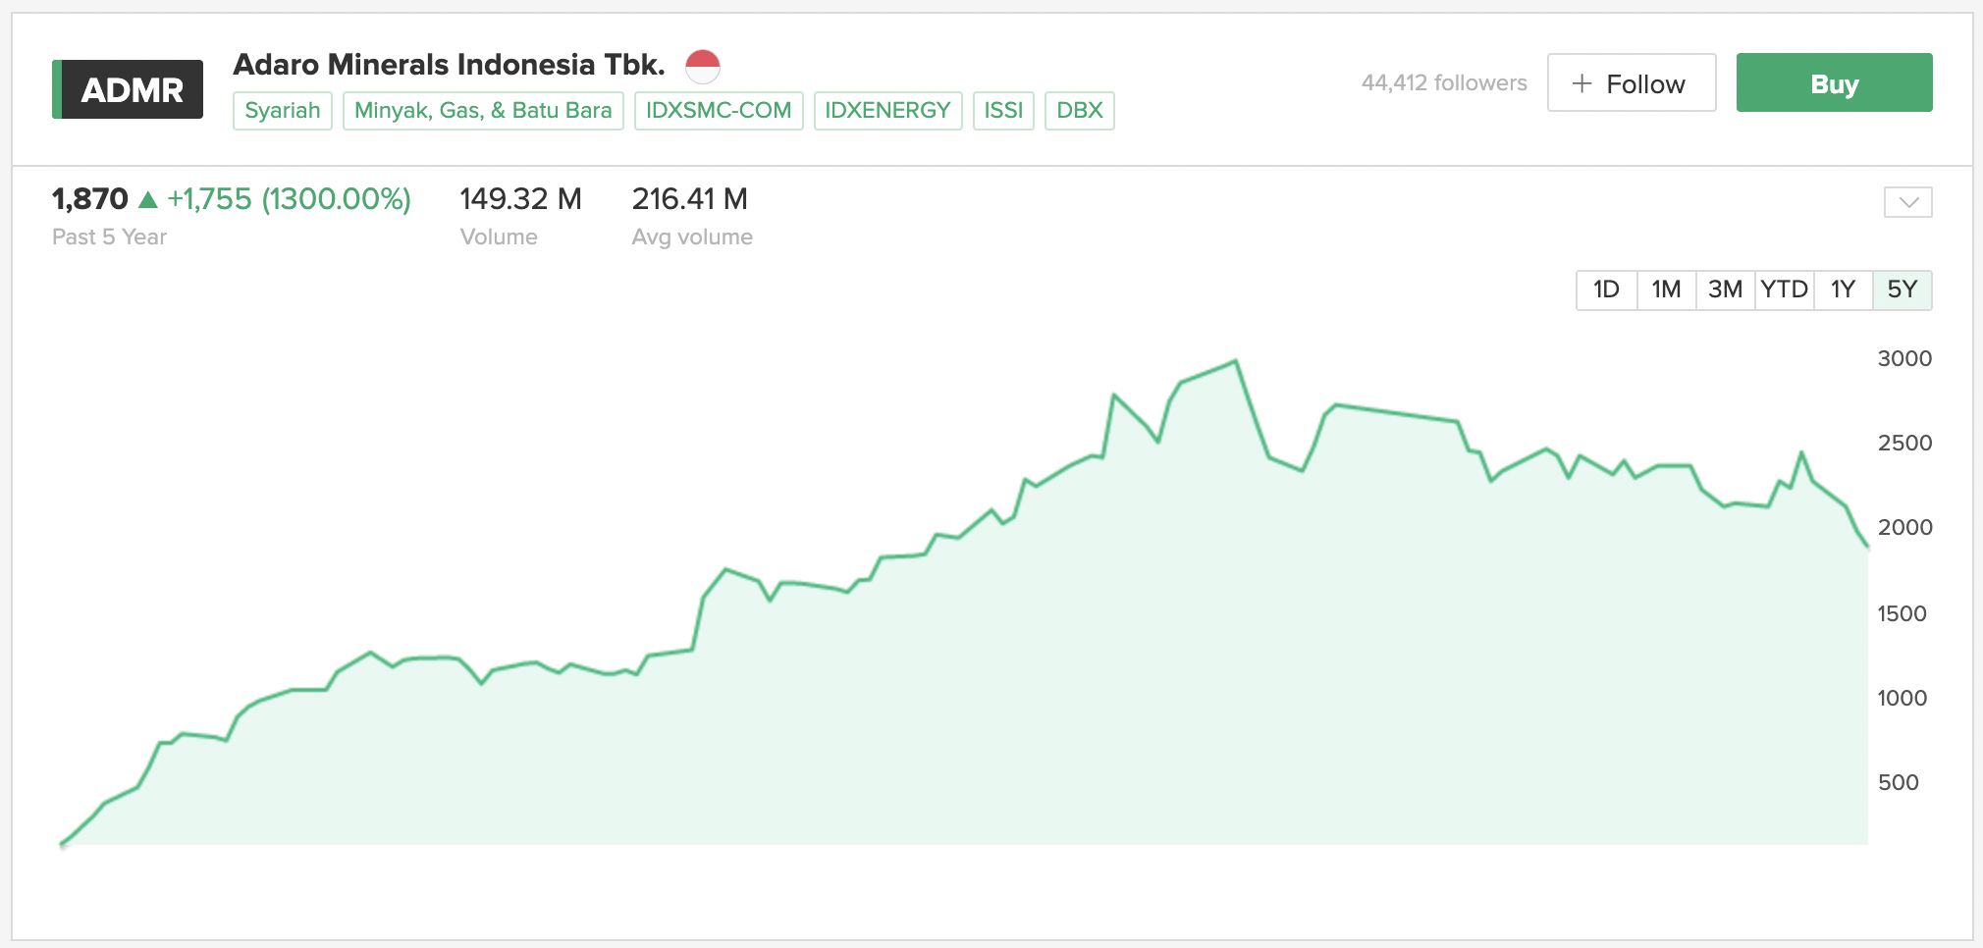Open the ISSI index tag
Screen dimensions: 1983x948
click(1003, 111)
